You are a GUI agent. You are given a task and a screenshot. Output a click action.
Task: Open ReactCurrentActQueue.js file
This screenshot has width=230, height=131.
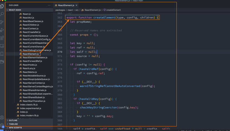tap(35, 36)
